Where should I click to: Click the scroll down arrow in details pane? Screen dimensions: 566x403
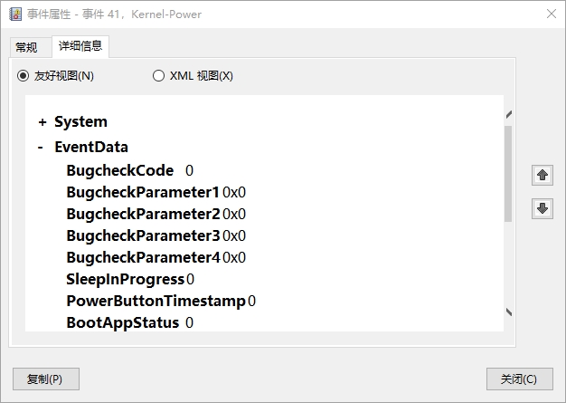point(509,312)
